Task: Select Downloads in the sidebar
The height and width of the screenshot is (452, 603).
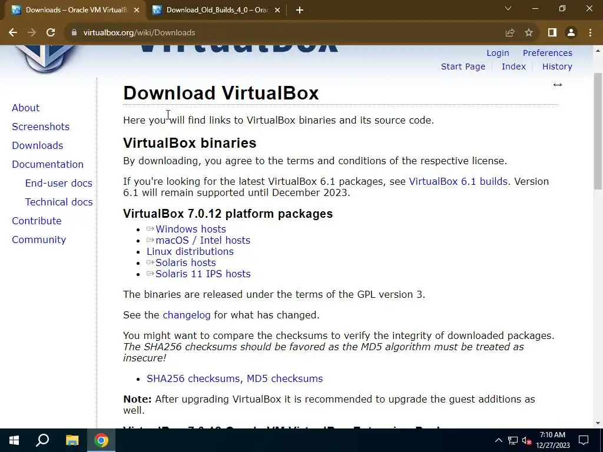Action: tap(38, 145)
